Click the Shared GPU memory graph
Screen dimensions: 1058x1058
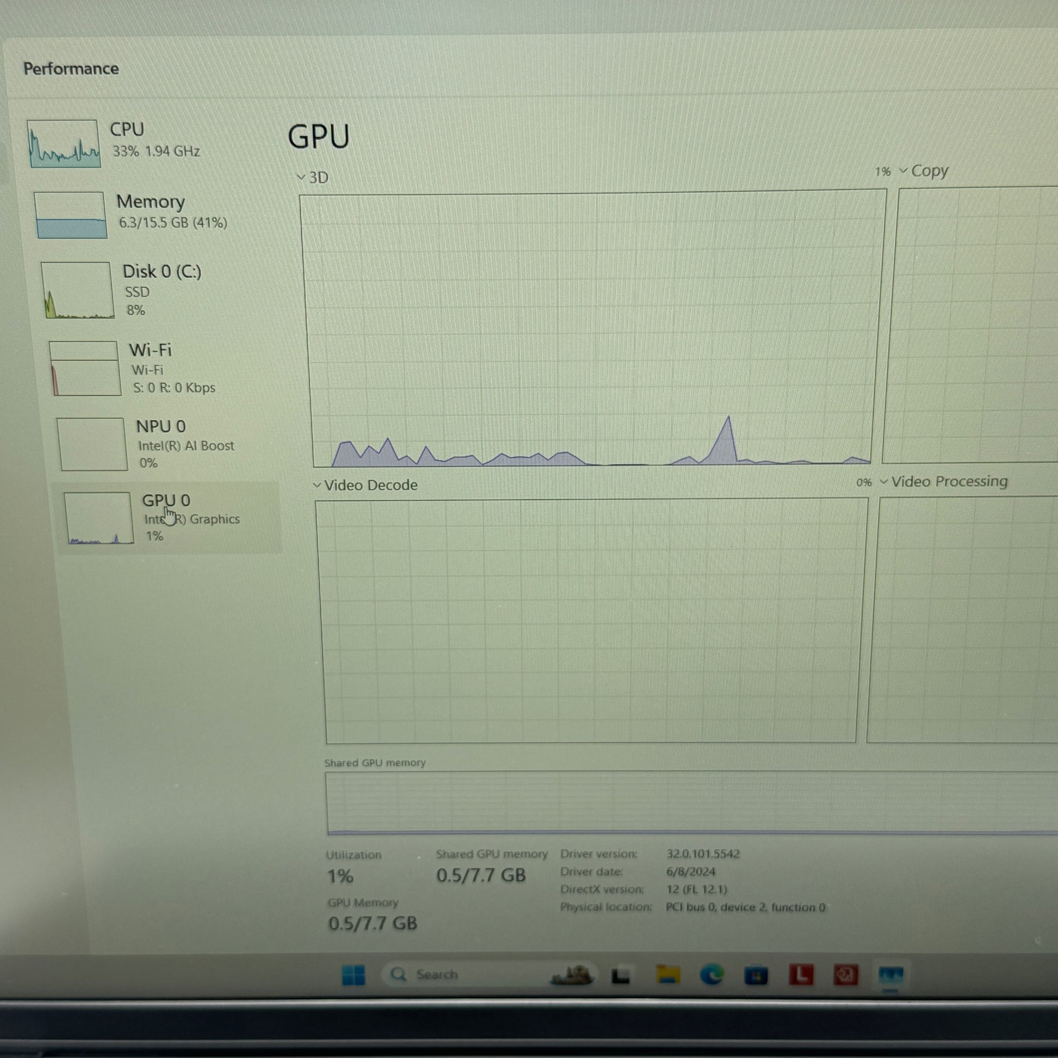692,802
